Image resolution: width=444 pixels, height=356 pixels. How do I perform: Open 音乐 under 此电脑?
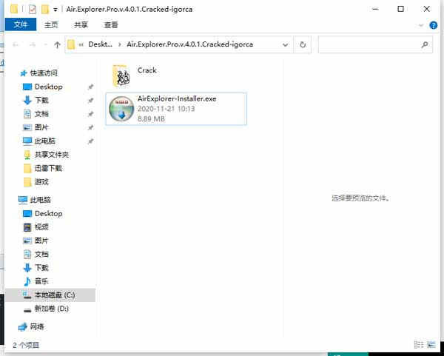pos(41,281)
